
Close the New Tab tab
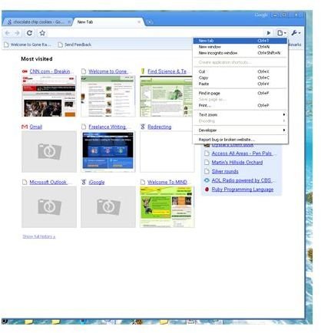(x=139, y=22)
